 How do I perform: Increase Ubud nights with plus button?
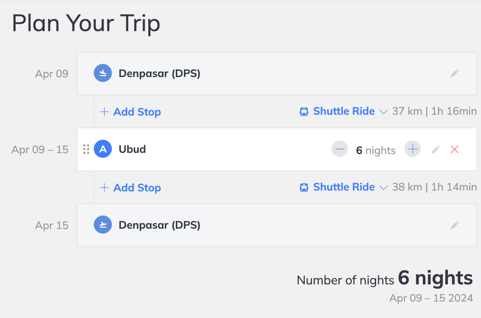(413, 149)
